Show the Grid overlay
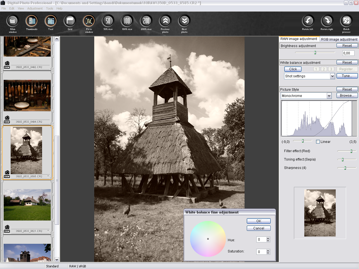 [70, 21]
